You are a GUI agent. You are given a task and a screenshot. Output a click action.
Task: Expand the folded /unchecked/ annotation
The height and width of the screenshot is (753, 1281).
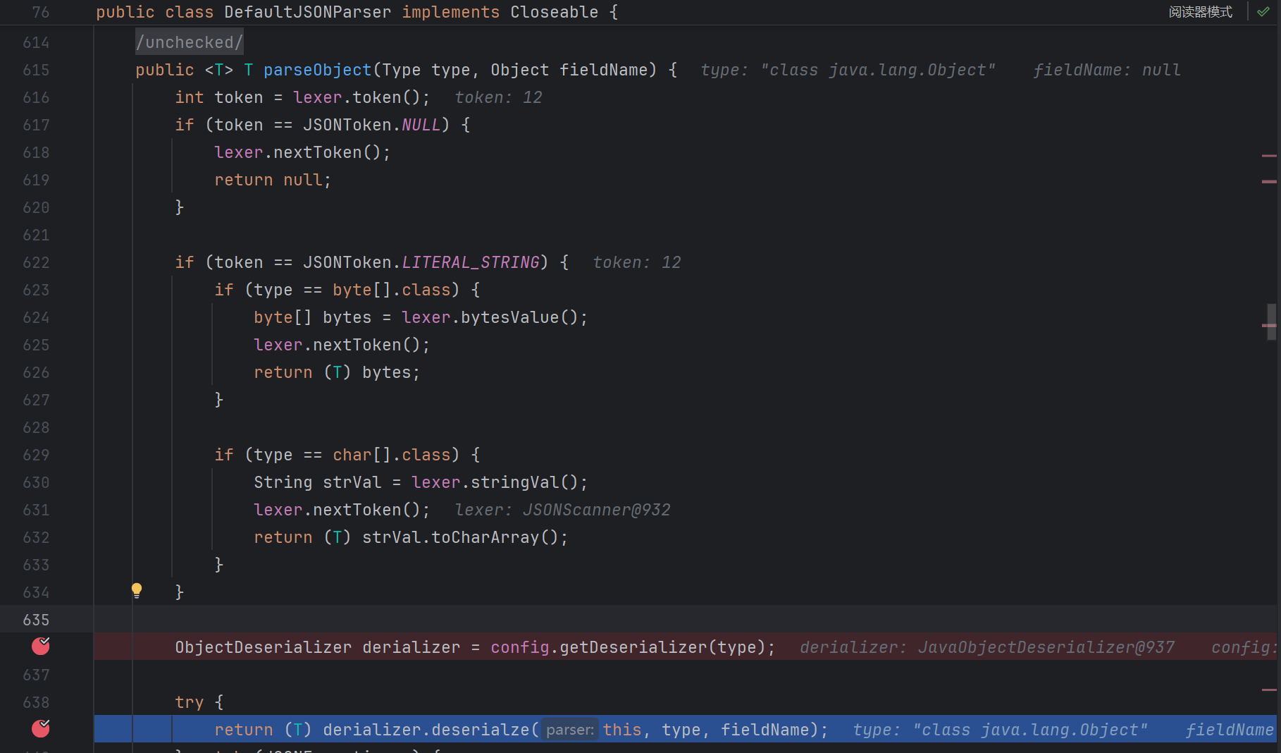[x=189, y=42]
